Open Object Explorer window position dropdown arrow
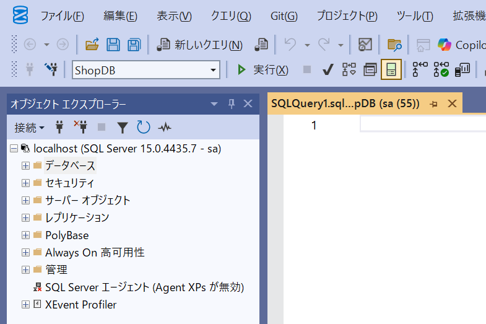This screenshot has height=324, width=486. pyautogui.click(x=214, y=104)
